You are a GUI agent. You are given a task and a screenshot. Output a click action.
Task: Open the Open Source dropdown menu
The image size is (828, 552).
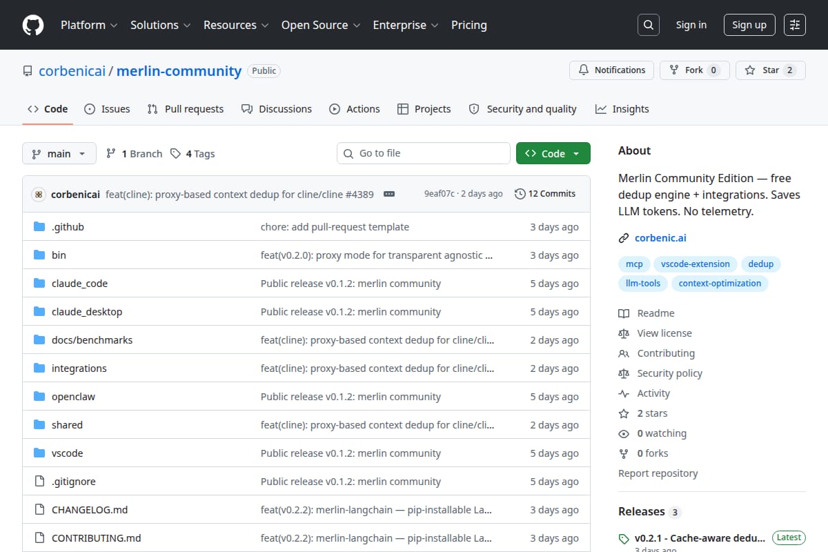tap(321, 25)
